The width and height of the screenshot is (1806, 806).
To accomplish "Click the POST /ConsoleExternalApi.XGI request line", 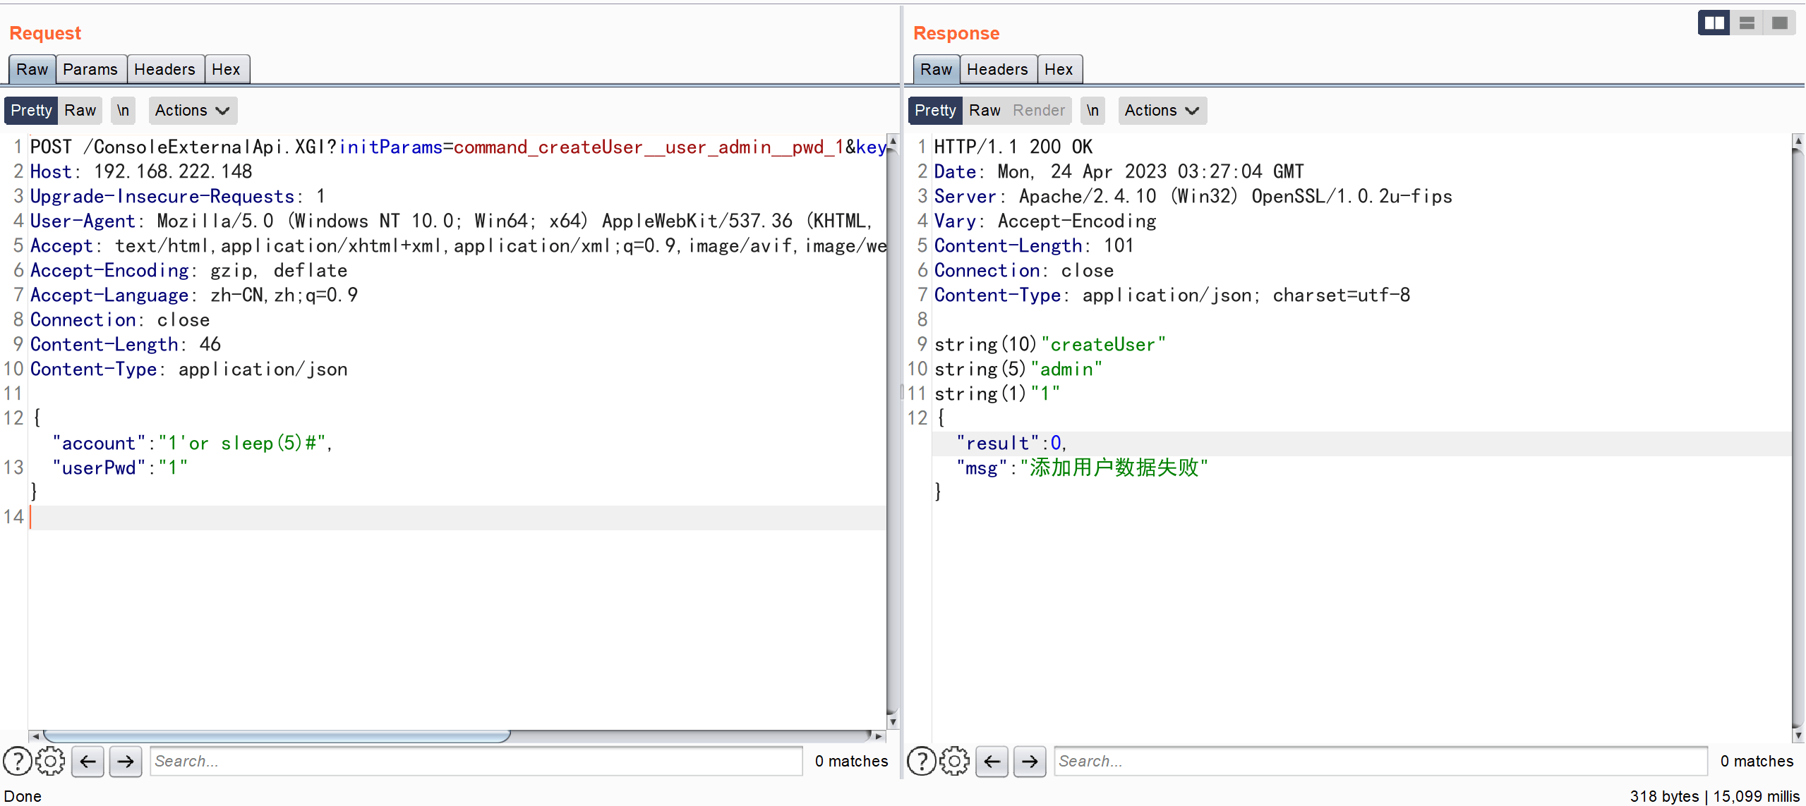I will 458,147.
